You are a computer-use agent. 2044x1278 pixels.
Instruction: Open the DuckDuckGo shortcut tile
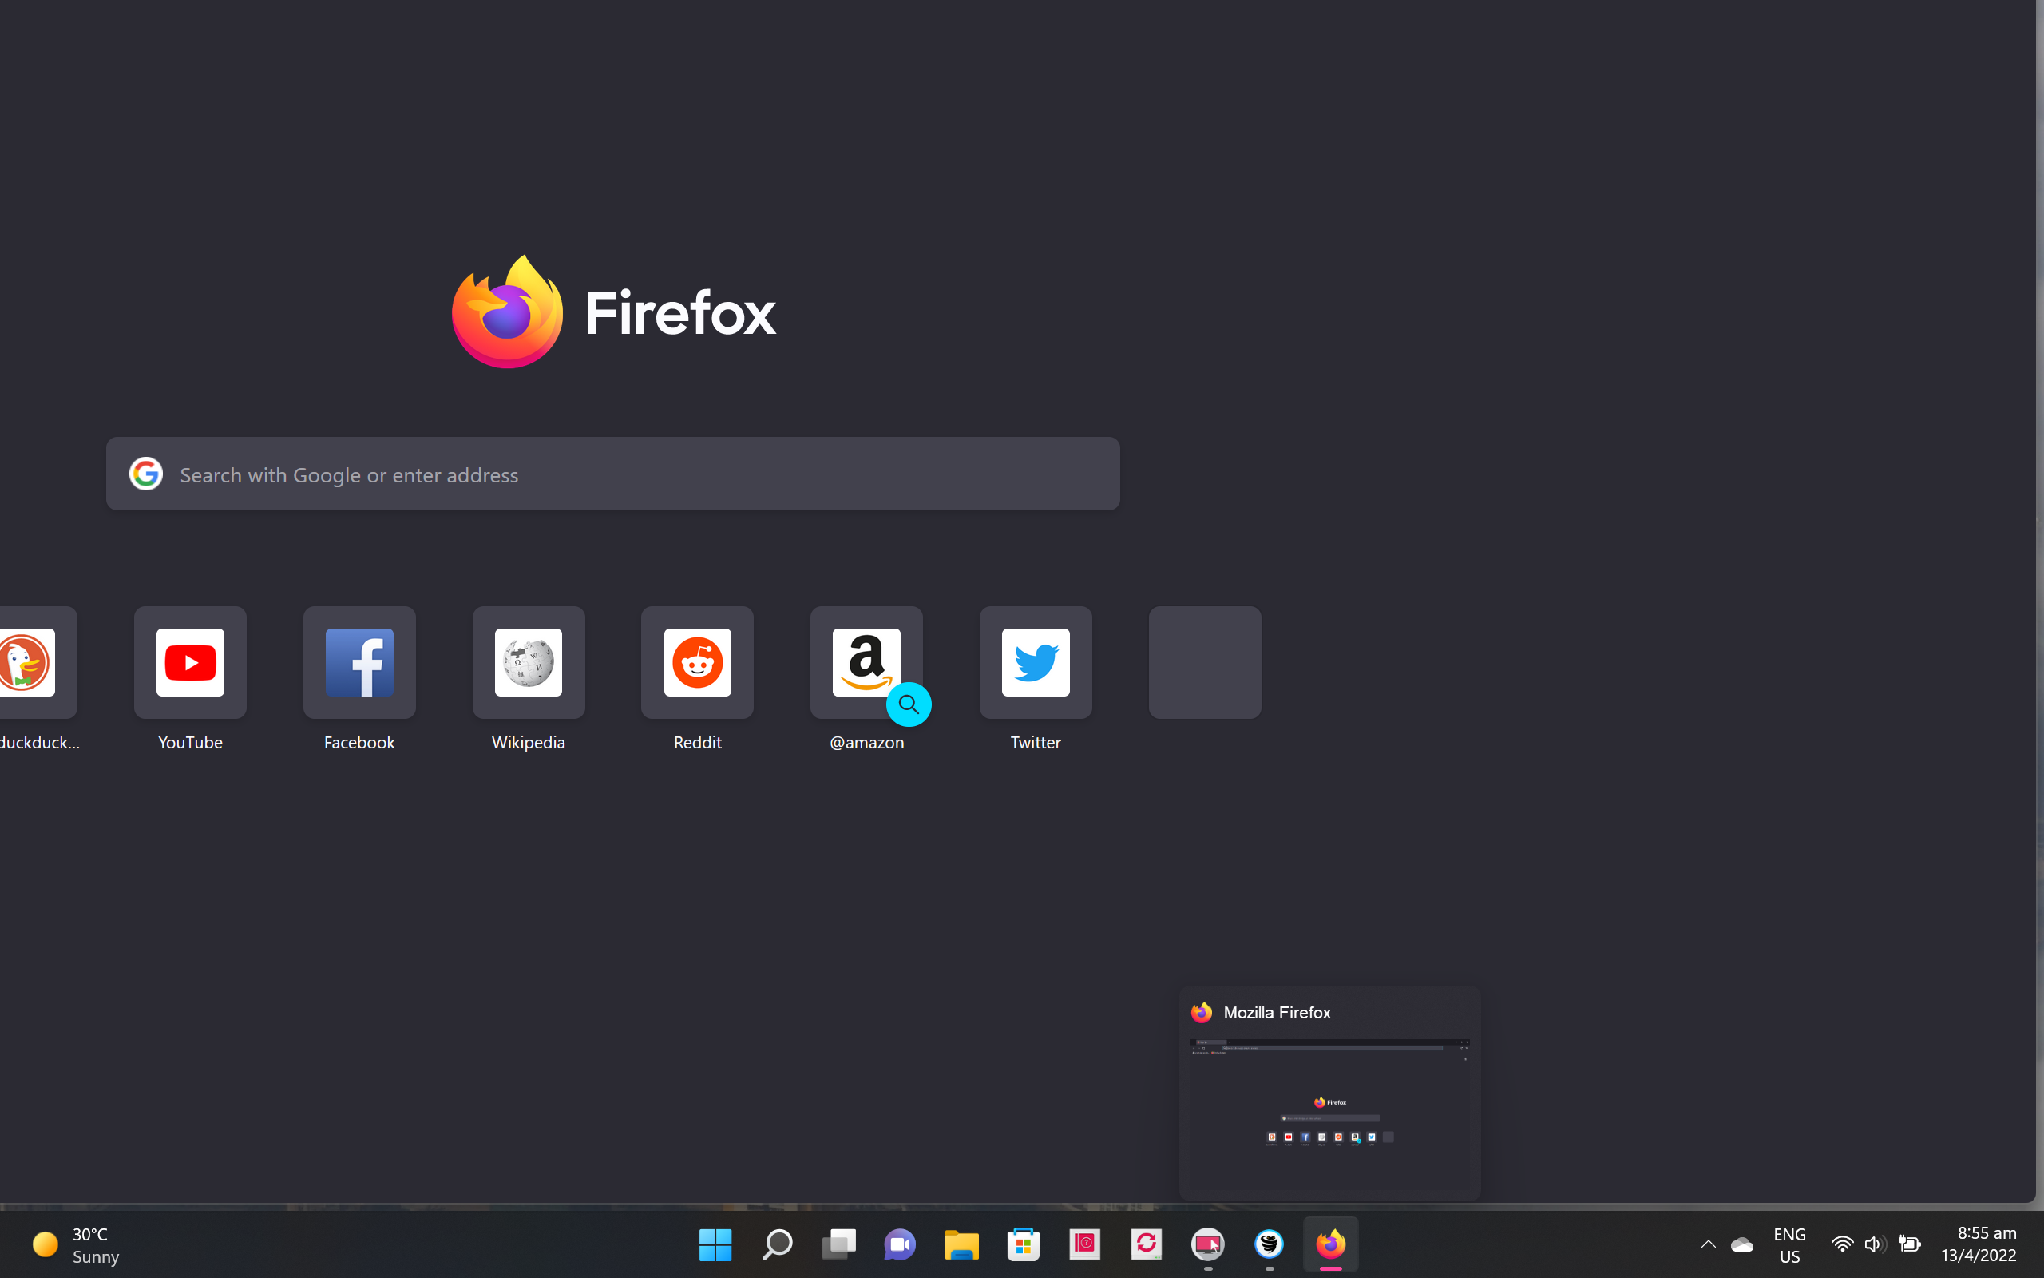tap(30, 662)
